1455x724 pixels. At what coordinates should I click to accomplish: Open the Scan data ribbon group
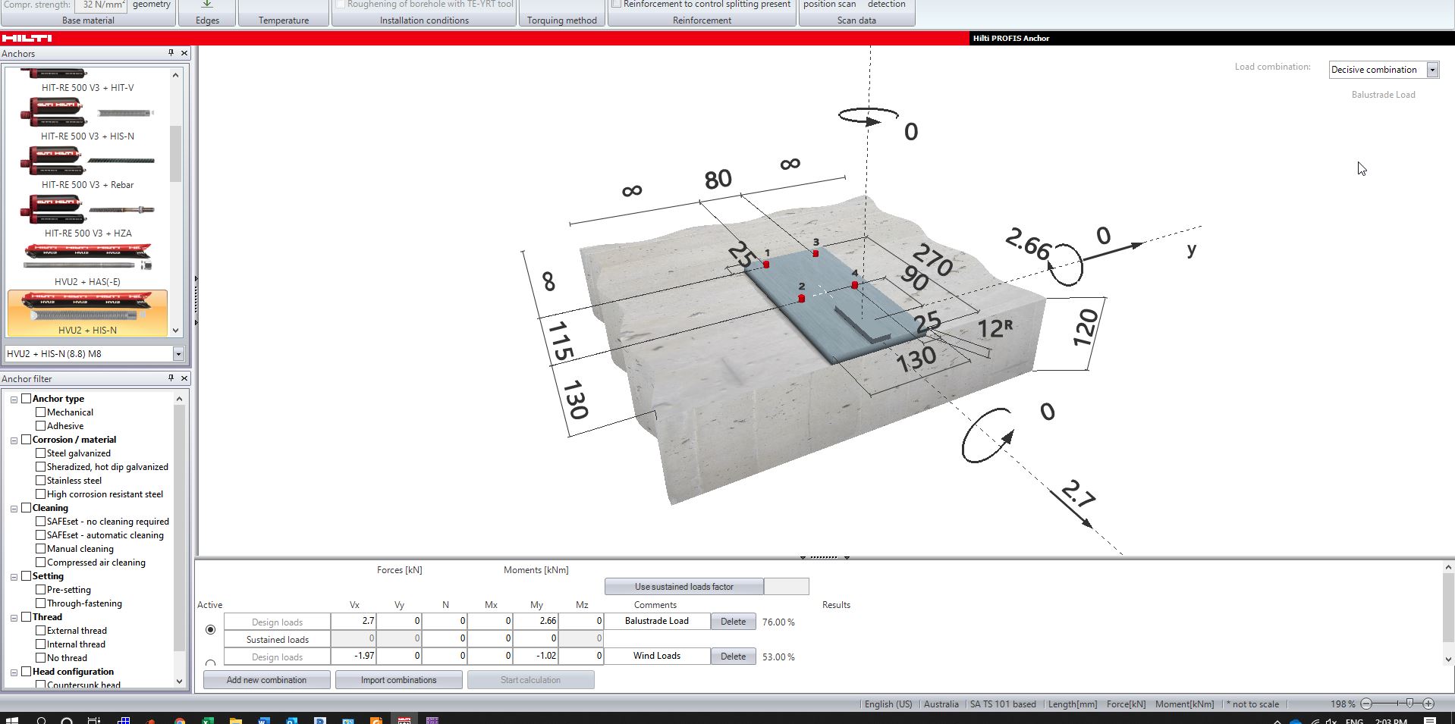pyautogui.click(x=856, y=20)
